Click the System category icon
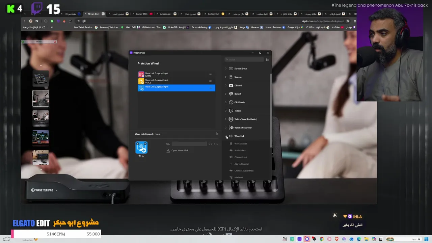432x243 pixels. coord(231,77)
